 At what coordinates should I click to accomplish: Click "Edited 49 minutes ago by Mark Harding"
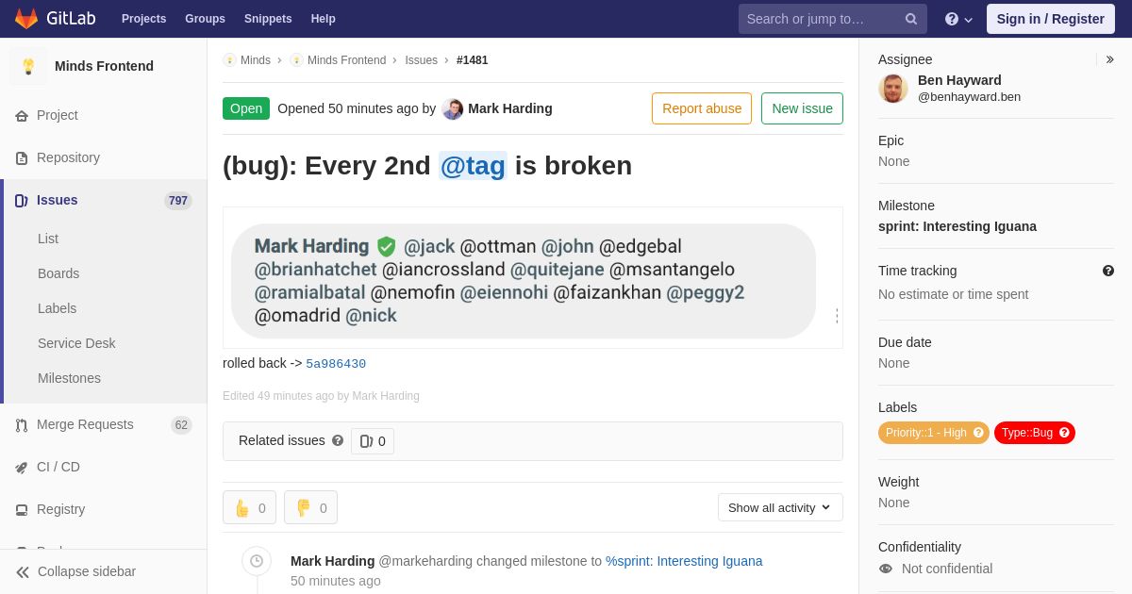(x=321, y=396)
